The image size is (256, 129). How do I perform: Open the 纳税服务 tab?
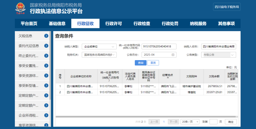[x=198, y=24]
